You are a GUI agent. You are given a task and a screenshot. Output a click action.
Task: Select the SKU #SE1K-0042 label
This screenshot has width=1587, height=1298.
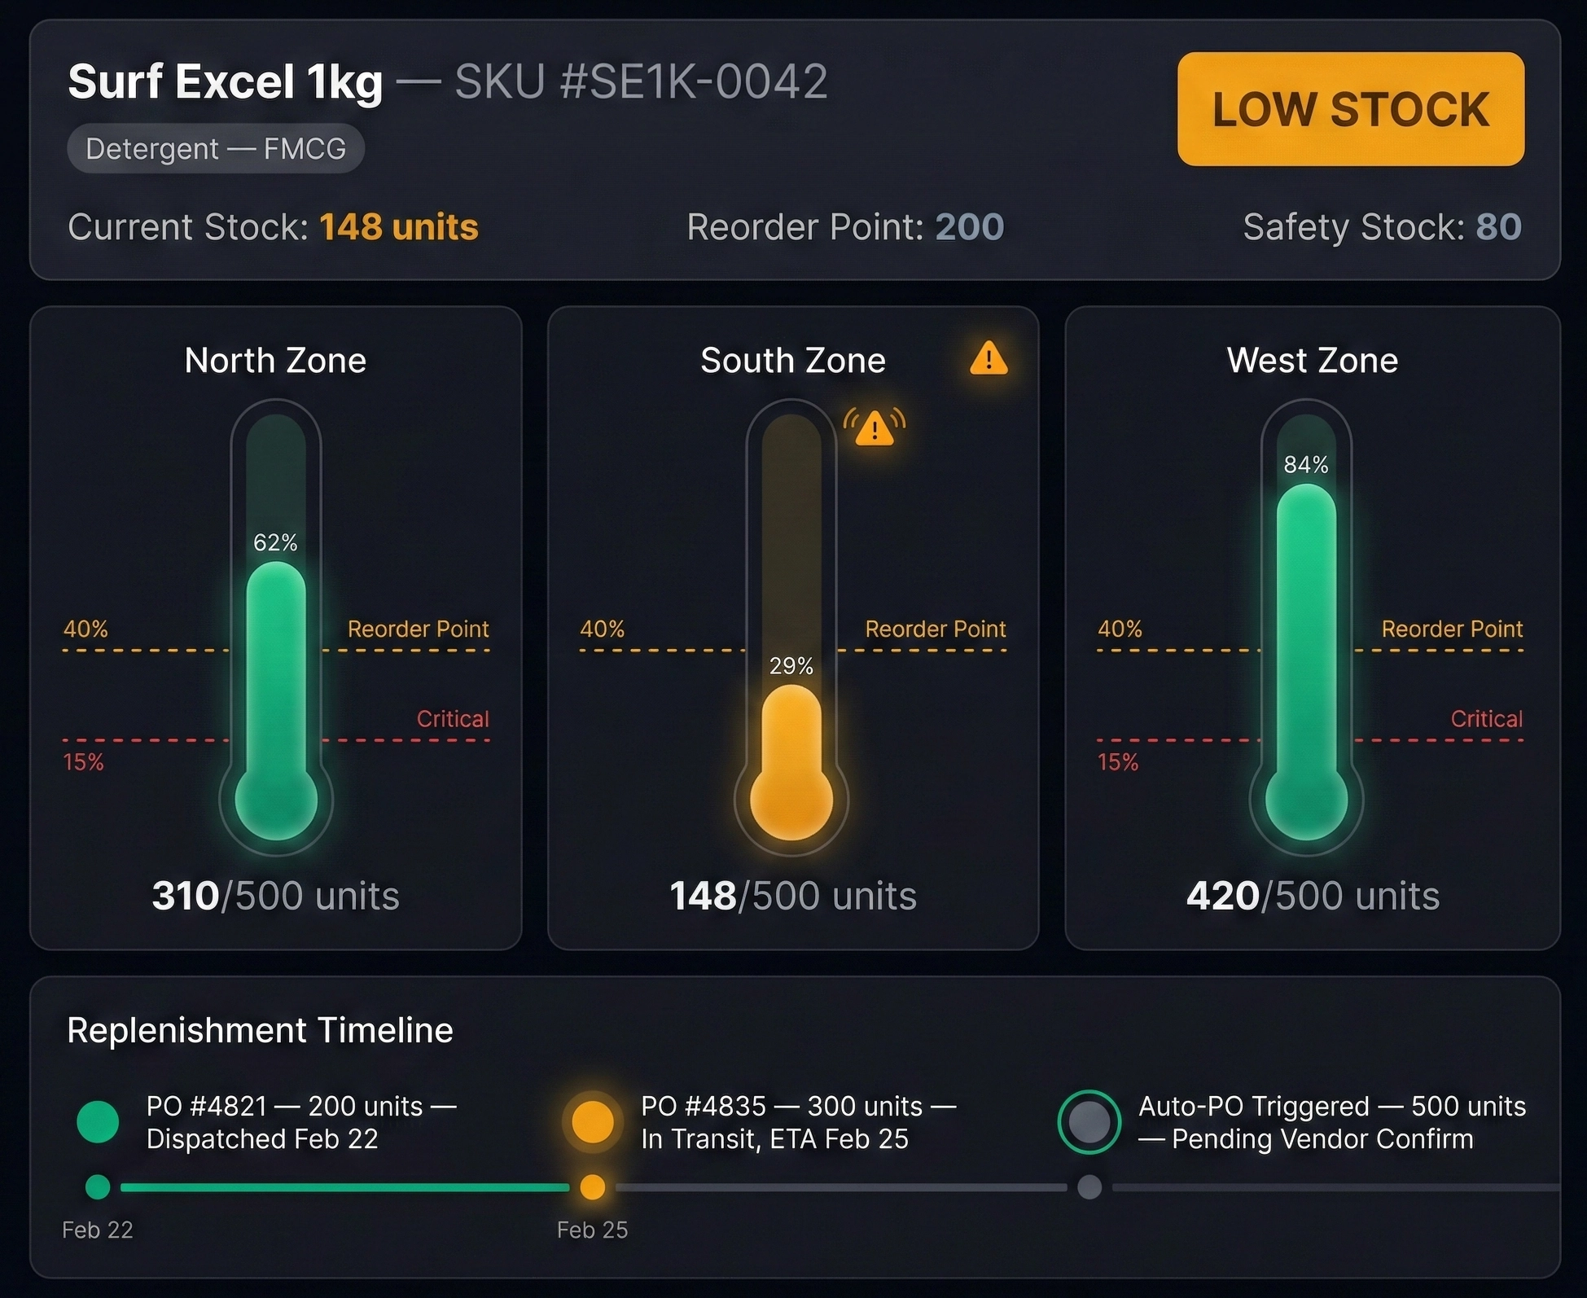click(640, 81)
